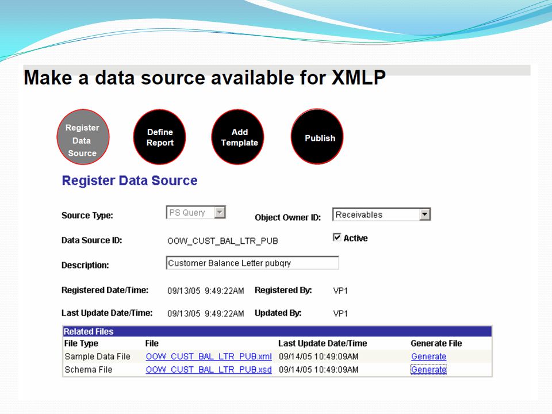Viewport: 552px width, 414px height.
Task: Select the Define Report step circle
Action: click(x=159, y=137)
